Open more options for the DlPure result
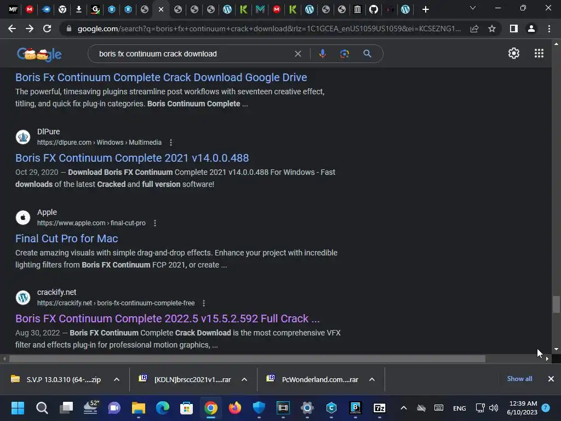 [x=171, y=143]
